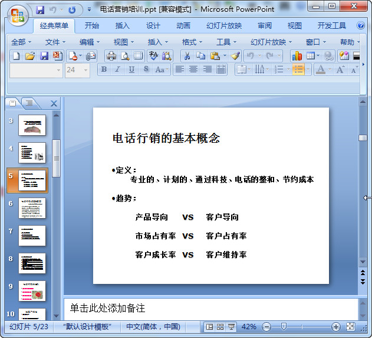372x338 pixels.
Task: Switch to the 设计 ribbon tab
Action: click(153, 25)
